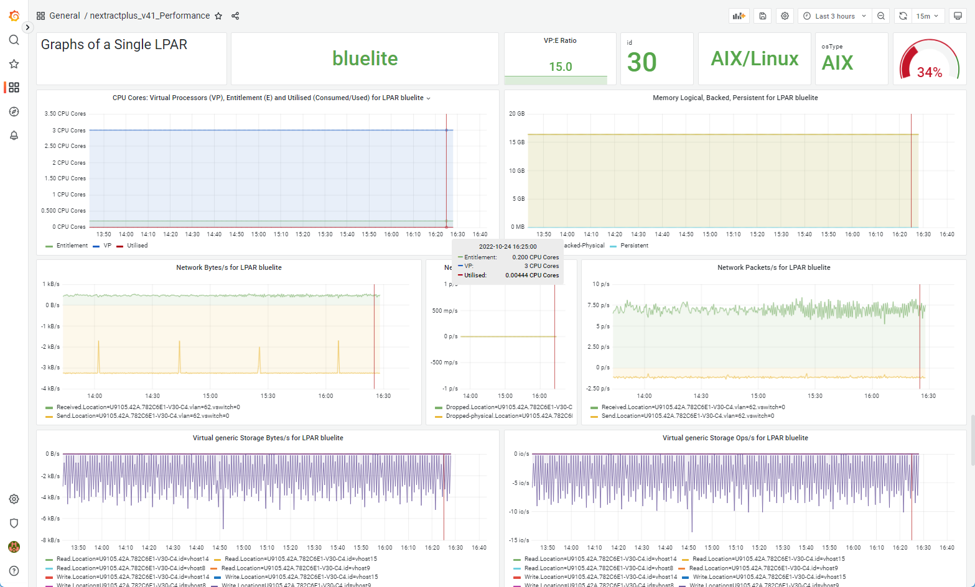Click yellow swatch for Send.Location in Network Packets
Viewport: 975px width, 587px height.
(x=594, y=417)
